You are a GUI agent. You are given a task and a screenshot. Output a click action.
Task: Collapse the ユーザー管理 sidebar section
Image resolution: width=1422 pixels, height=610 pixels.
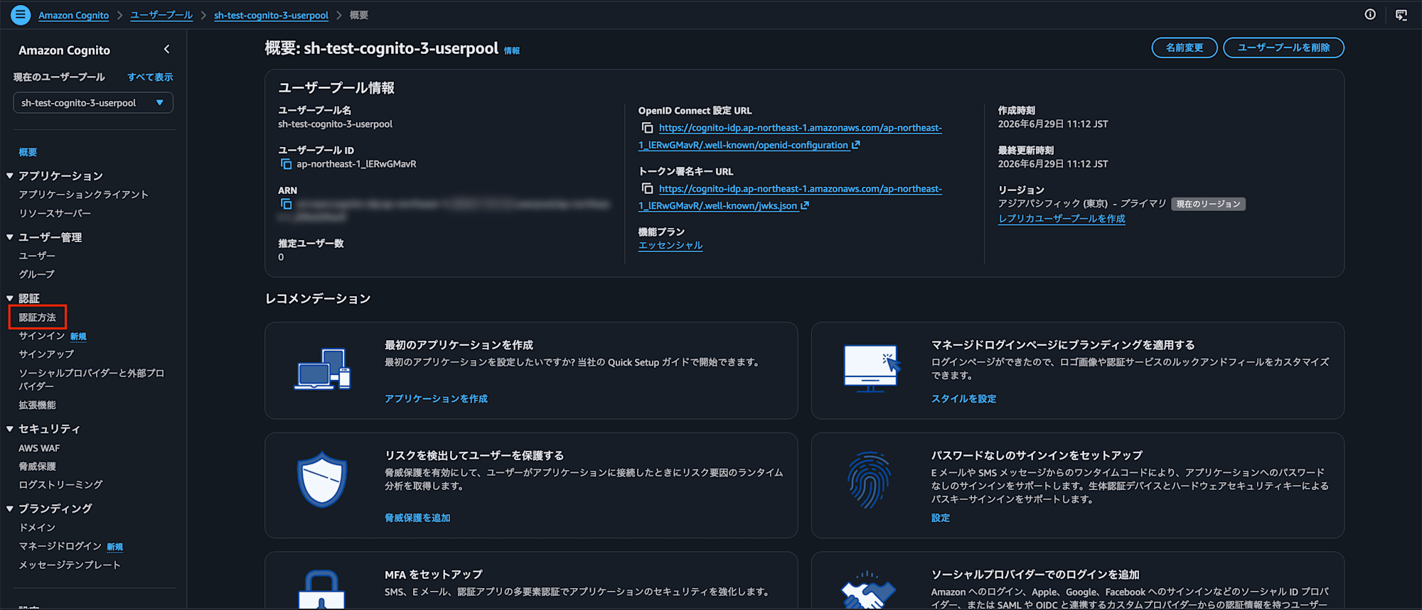pos(10,237)
